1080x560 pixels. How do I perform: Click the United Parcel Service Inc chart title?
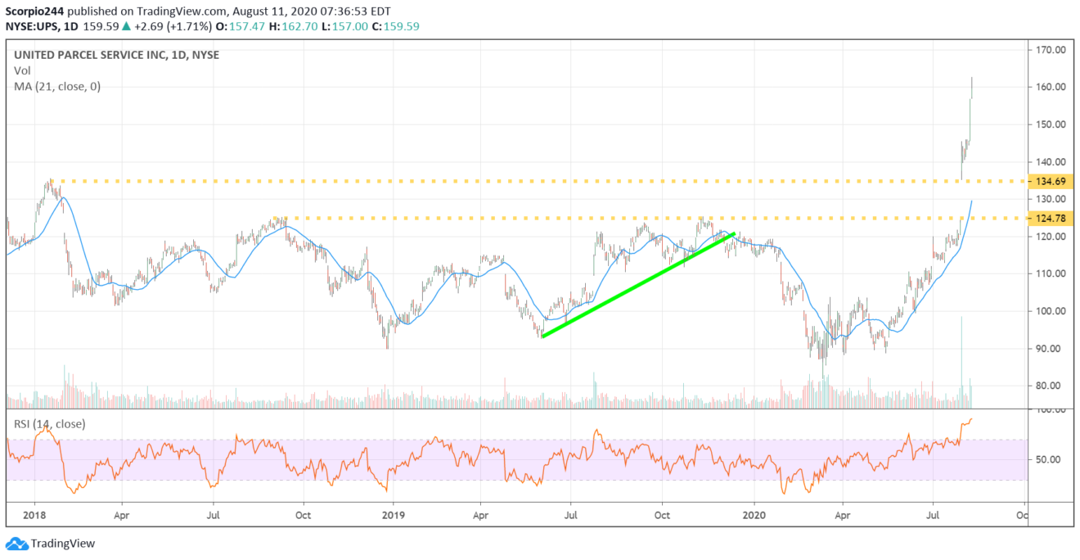(x=115, y=55)
